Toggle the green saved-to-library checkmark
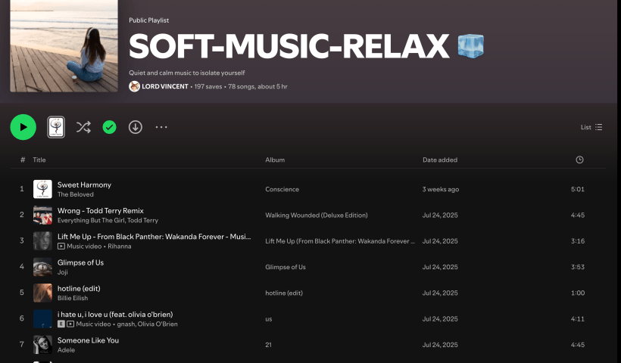This screenshot has height=363, width=621. pos(109,127)
